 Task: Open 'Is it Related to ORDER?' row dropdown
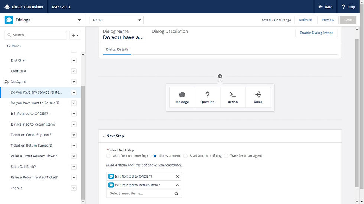click(x=74, y=114)
